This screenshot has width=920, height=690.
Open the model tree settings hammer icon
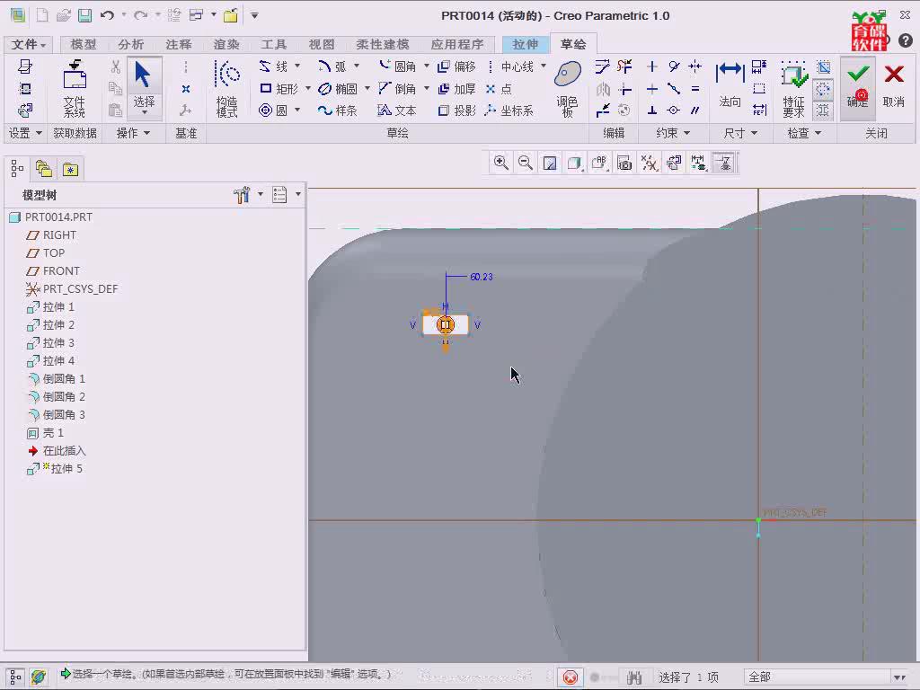tap(242, 195)
